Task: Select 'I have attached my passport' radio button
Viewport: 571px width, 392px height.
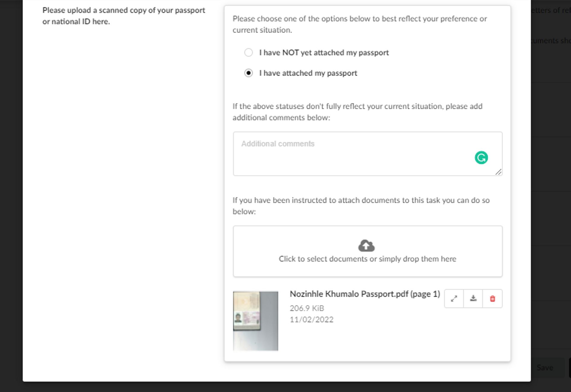Action: coord(248,73)
